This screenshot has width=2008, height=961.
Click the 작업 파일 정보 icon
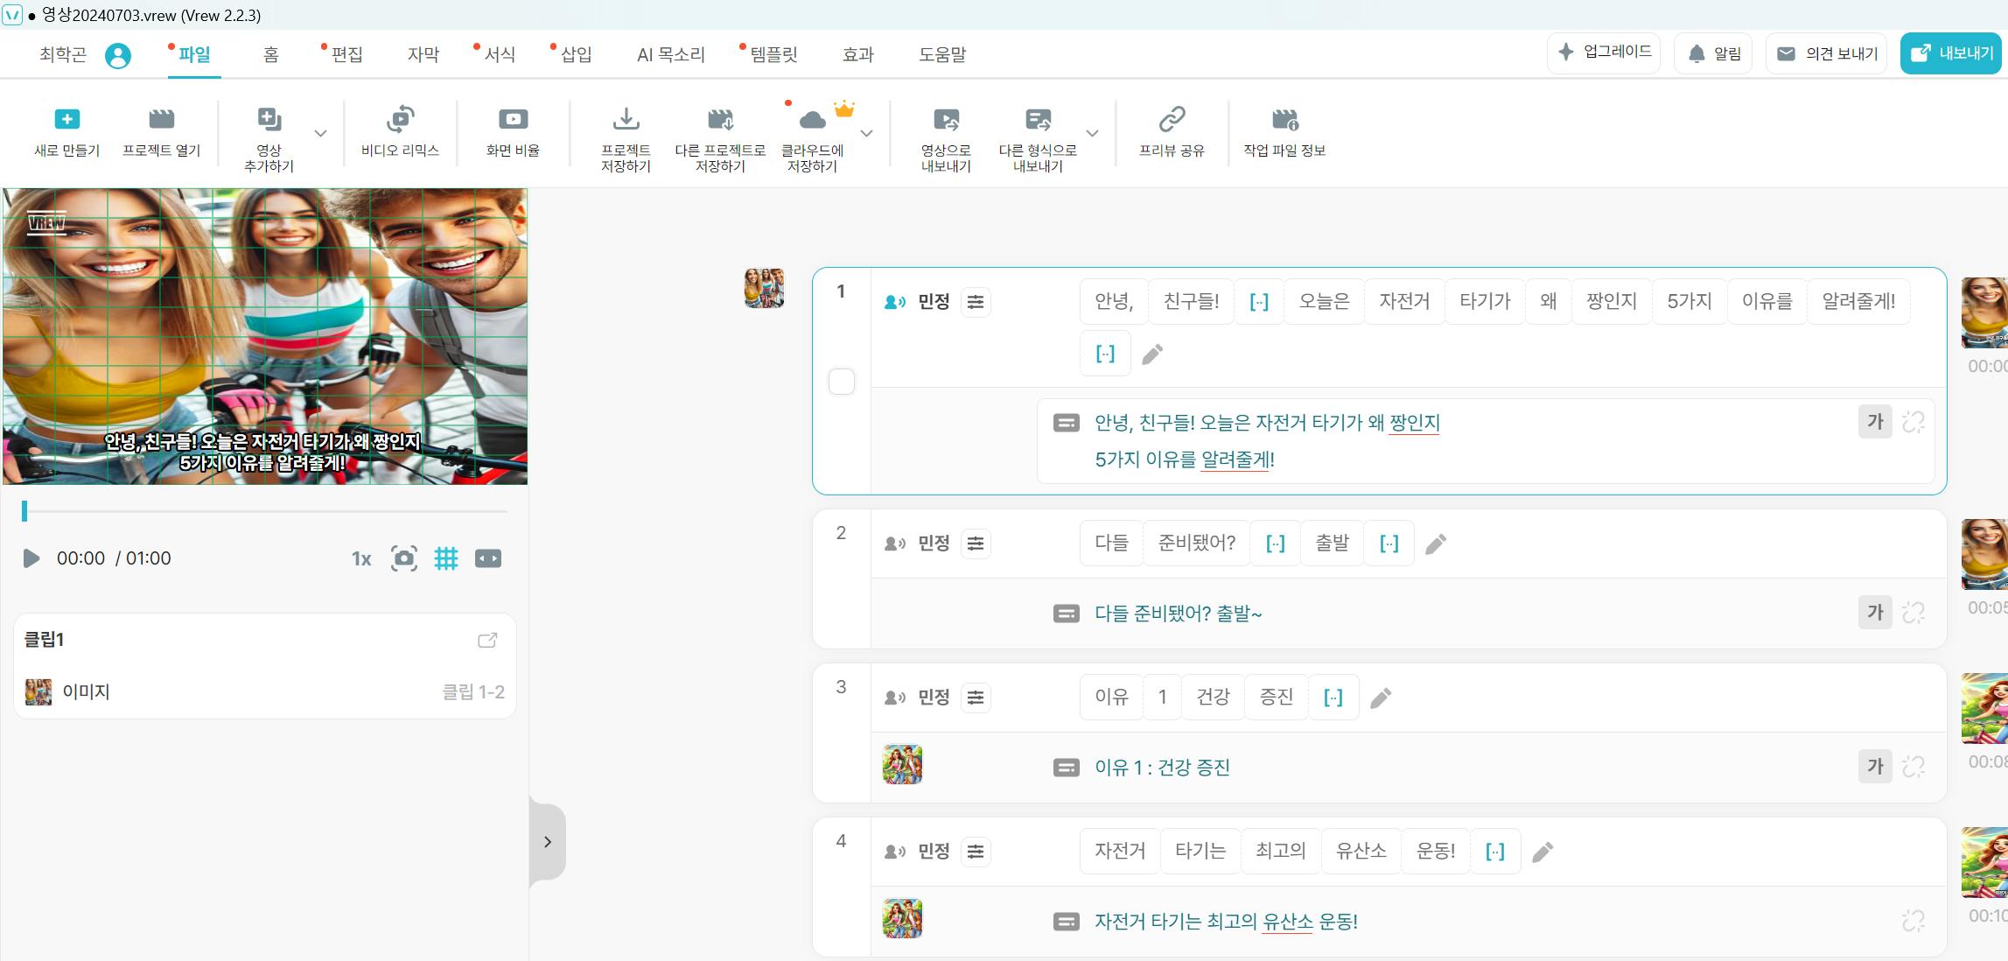[1284, 119]
